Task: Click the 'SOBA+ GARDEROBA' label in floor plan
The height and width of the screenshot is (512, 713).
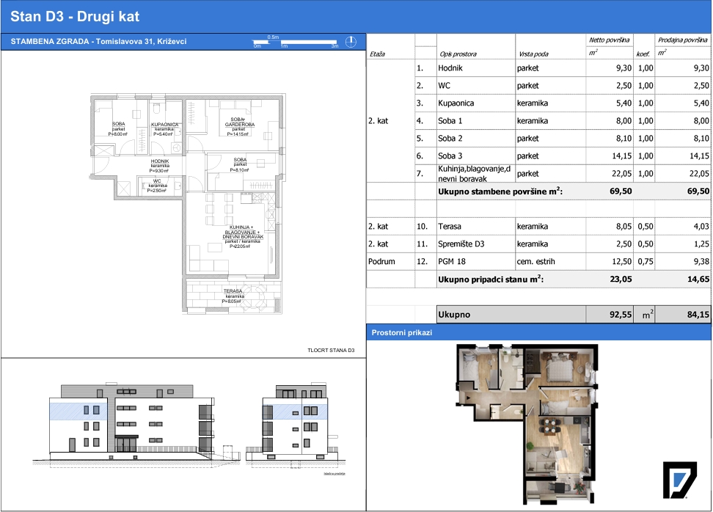Action: pyautogui.click(x=239, y=122)
